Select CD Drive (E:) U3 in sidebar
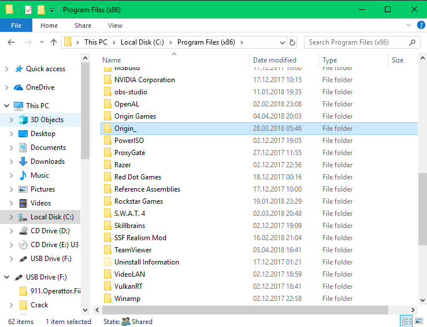427x327 pixels. pos(54,245)
